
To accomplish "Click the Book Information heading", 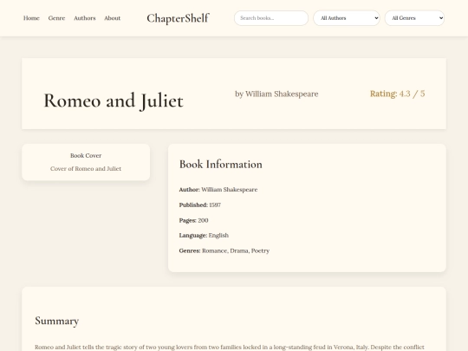I will point(221,164).
